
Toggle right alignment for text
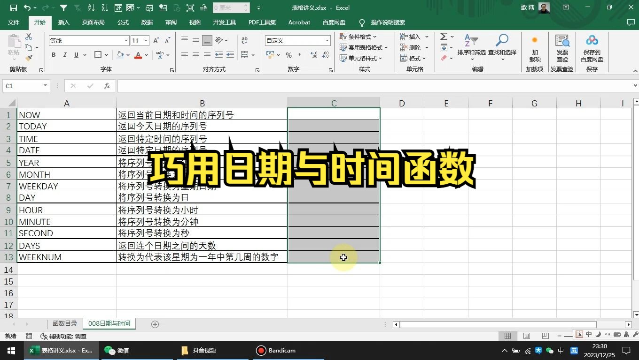(207, 55)
